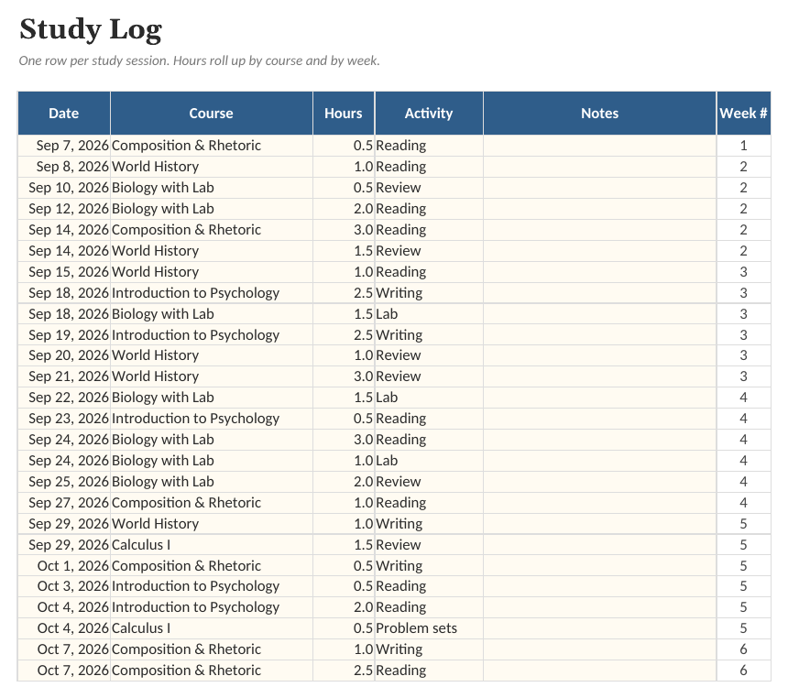Click the 3.0 hours cell for Sep 24
This screenshot has width=788, height=698.
[344, 440]
